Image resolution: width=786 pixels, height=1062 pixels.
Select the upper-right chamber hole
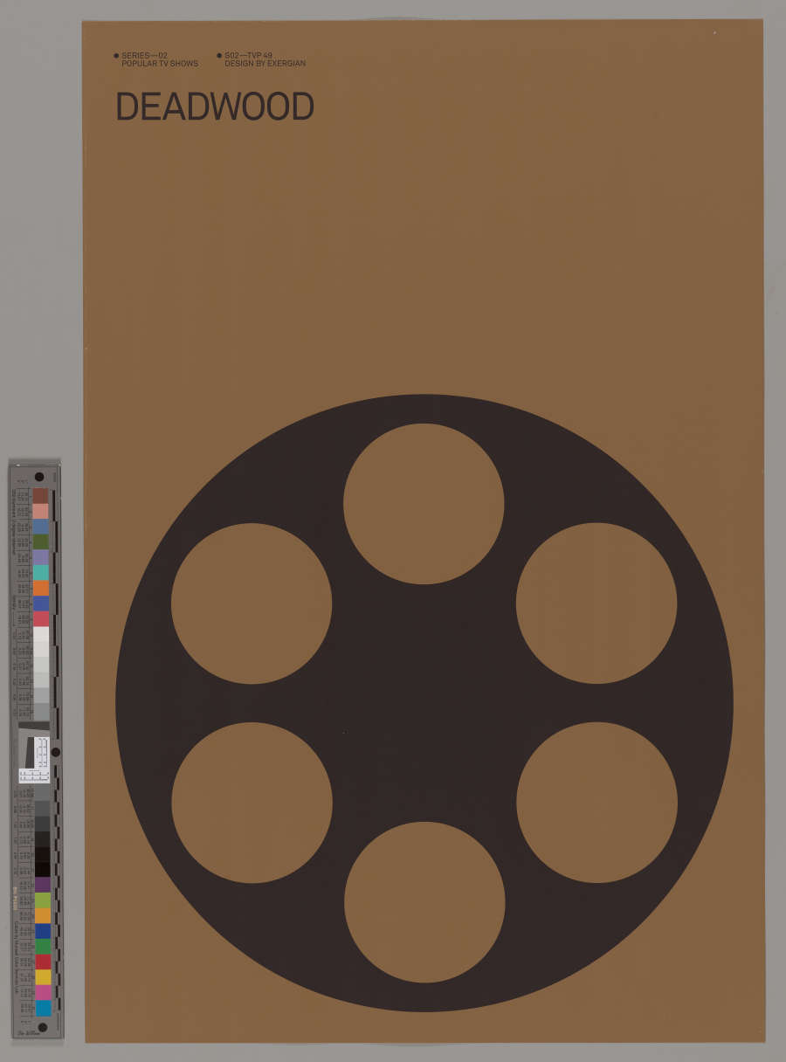pyautogui.click(x=596, y=603)
